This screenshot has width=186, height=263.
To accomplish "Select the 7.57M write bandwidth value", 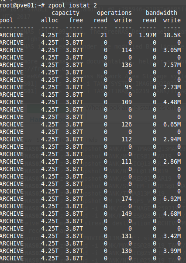I will [x=172, y=65].
